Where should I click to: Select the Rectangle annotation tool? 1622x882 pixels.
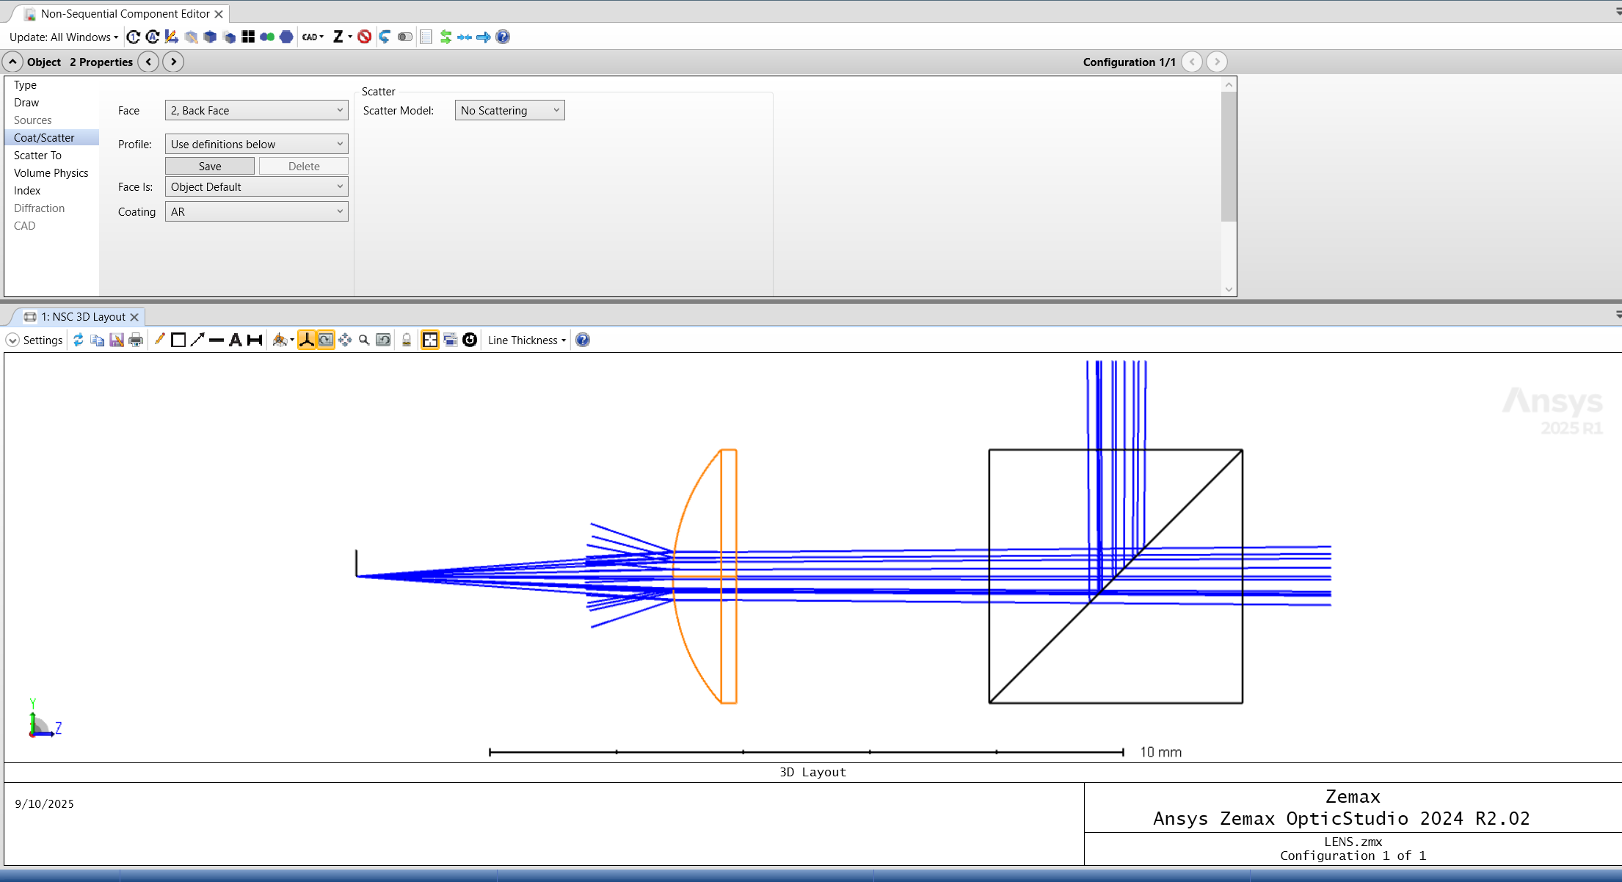tap(178, 340)
